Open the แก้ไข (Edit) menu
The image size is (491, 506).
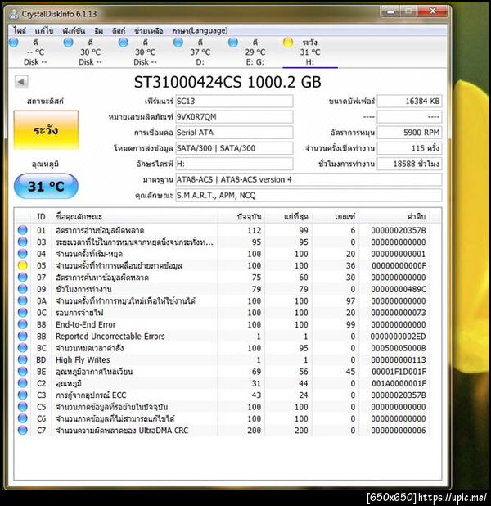(x=44, y=30)
